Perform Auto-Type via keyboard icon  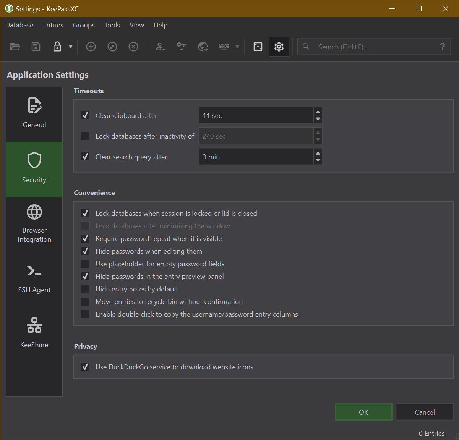coord(224,47)
